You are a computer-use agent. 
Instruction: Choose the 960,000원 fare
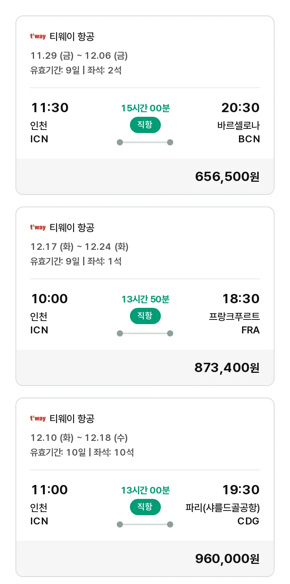click(x=227, y=558)
